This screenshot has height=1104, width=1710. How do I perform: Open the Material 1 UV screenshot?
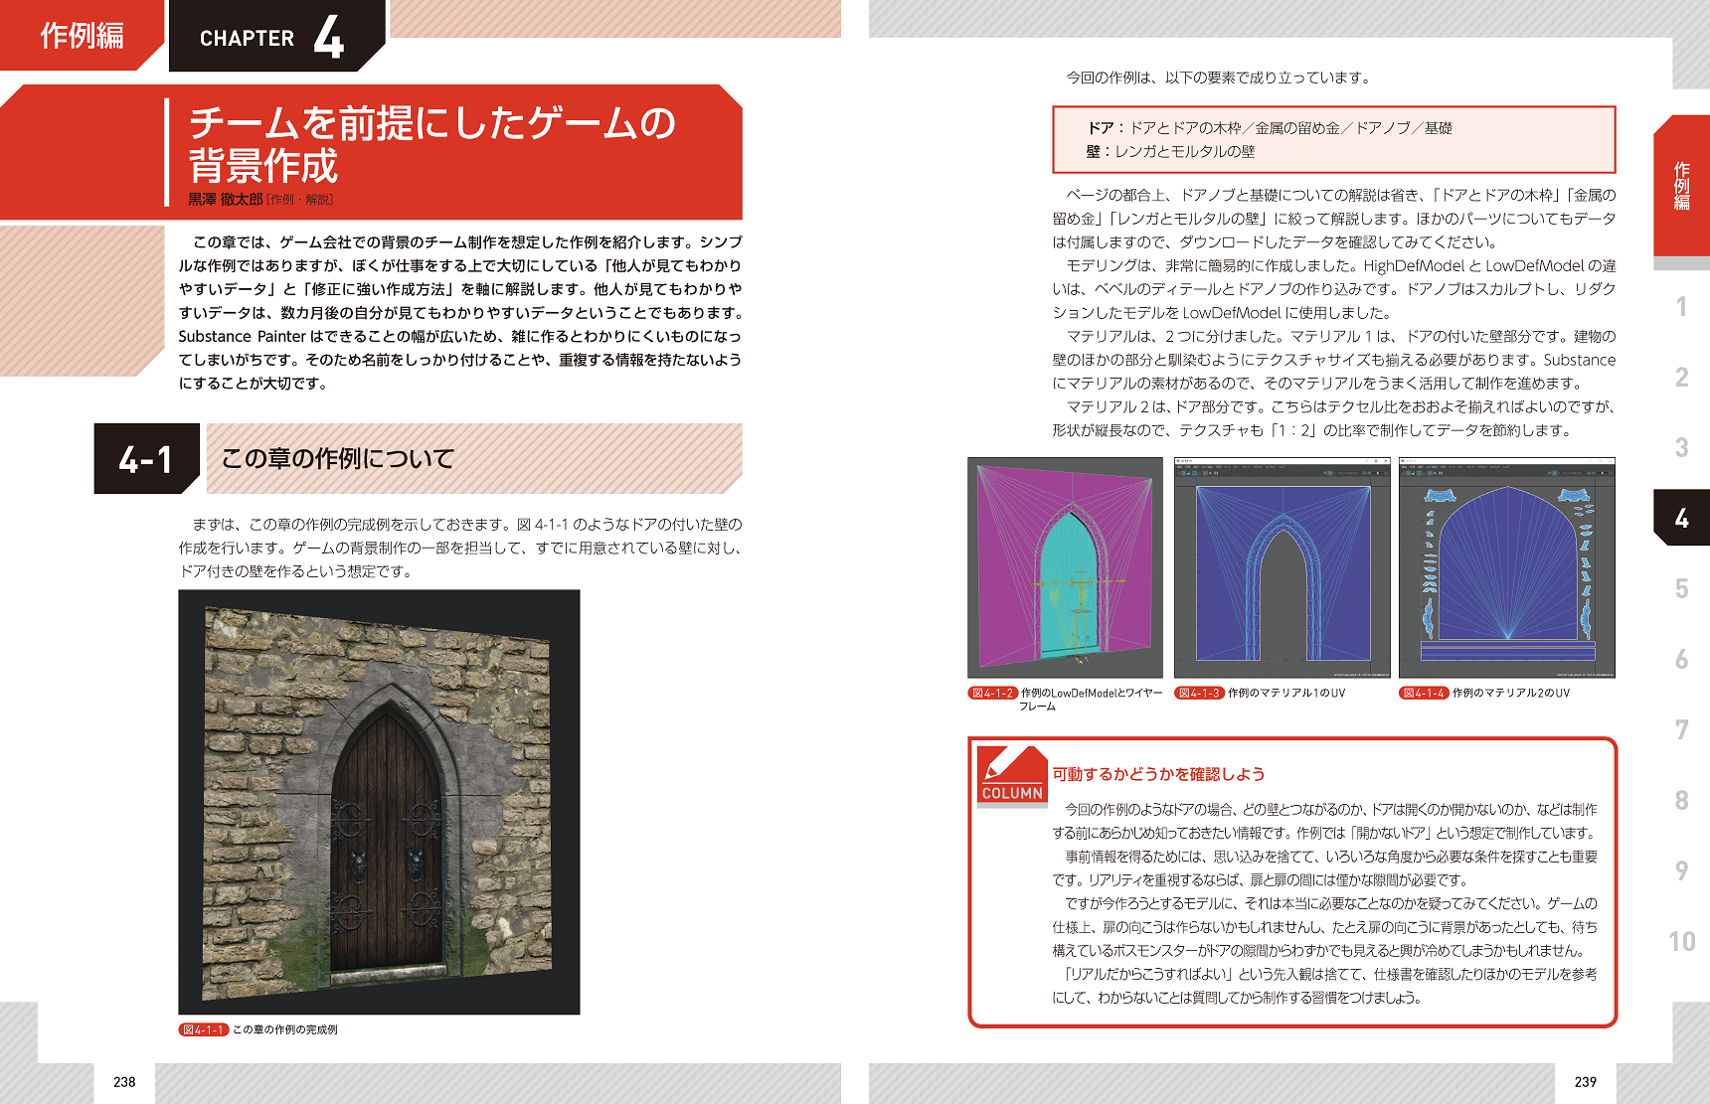click(1282, 567)
